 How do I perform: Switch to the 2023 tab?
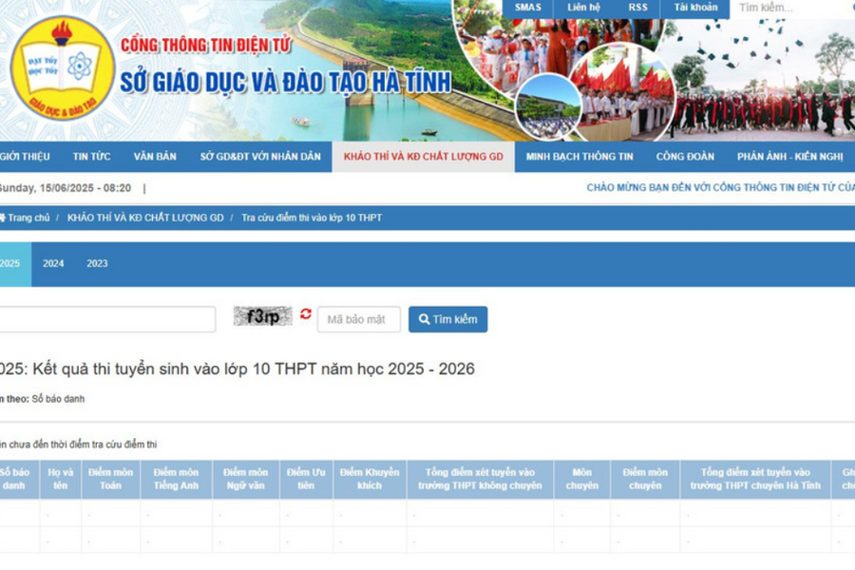click(96, 264)
